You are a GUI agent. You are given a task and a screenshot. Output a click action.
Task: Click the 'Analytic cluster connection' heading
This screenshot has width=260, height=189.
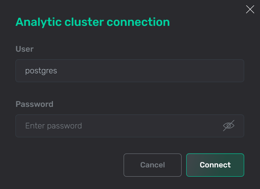point(93,22)
